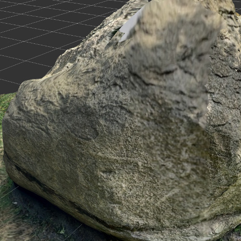The width and height of the screenshot is (241, 241).
Task: Click the small white speck on the dark ground
Action: (15, 203)
